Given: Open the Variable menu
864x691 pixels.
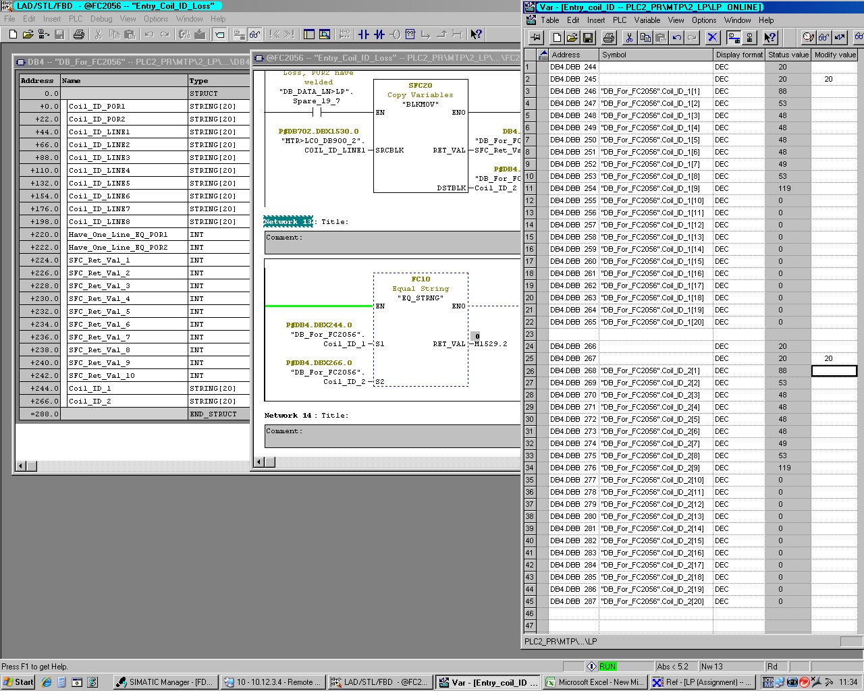Looking at the screenshot, I should pos(647,20).
